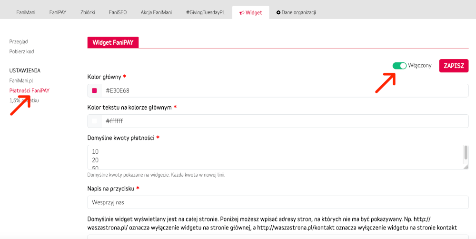Click the ZAPISZ save button
Screen dimensions: 476x239
tap(454, 66)
